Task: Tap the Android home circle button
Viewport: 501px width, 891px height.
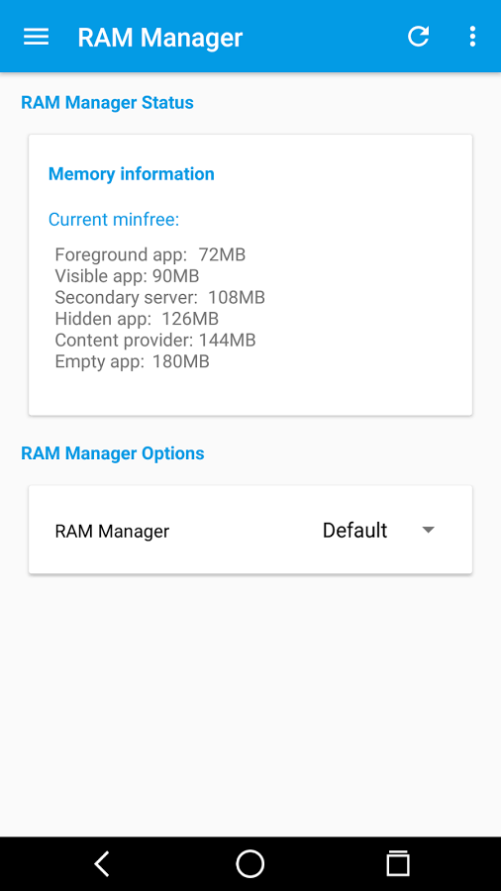Action: click(250, 863)
